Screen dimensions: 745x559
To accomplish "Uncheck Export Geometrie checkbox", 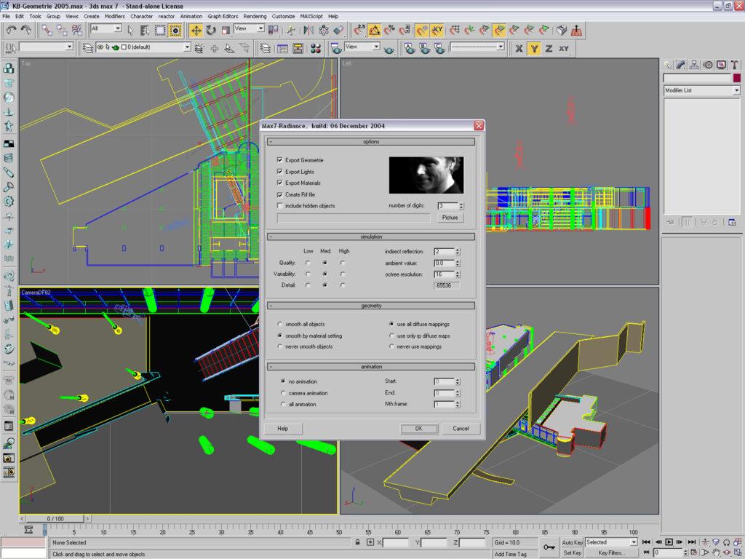I will 279,160.
